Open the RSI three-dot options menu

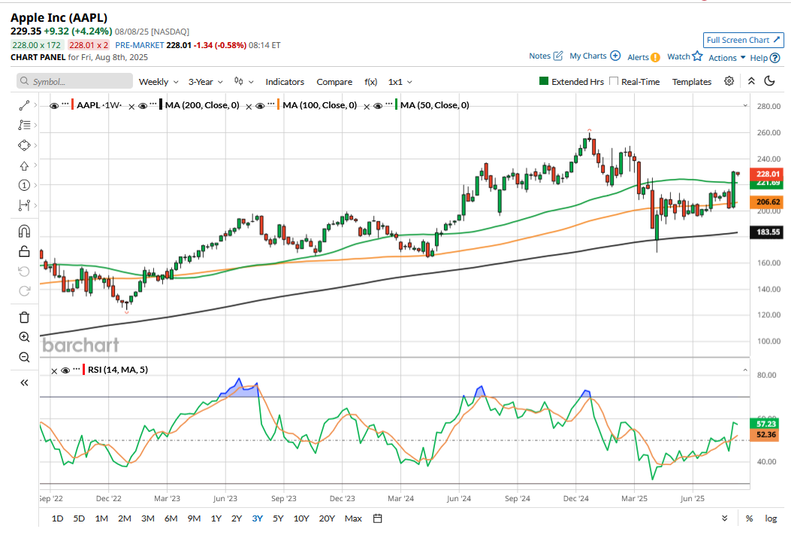[76, 370]
